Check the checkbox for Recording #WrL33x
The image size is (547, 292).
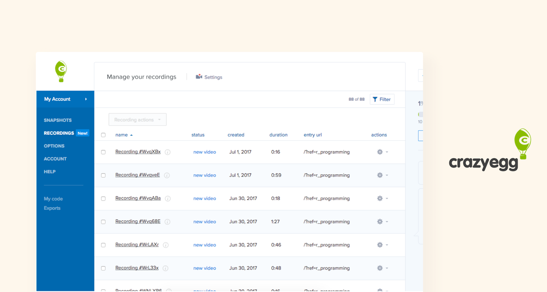[103, 268]
